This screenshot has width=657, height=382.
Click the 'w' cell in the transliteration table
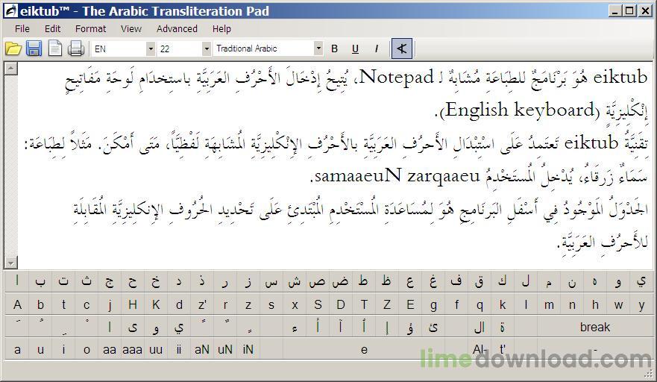(618, 304)
